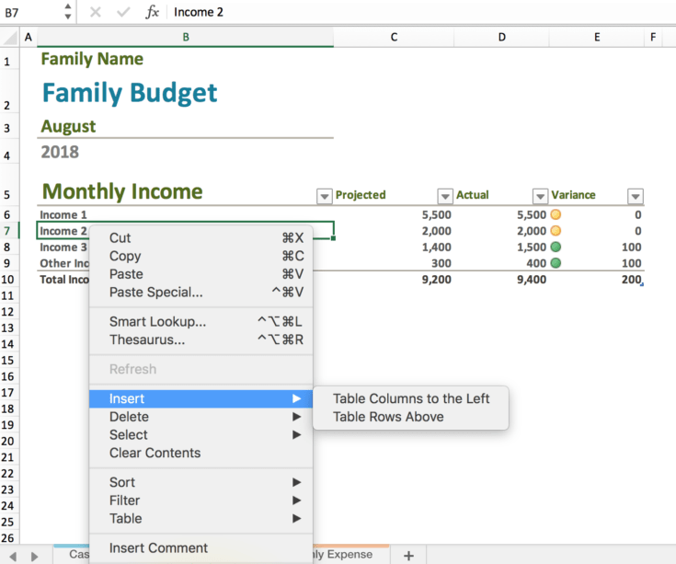
Task: Switch to the Expense sheet tab
Action: click(x=350, y=554)
